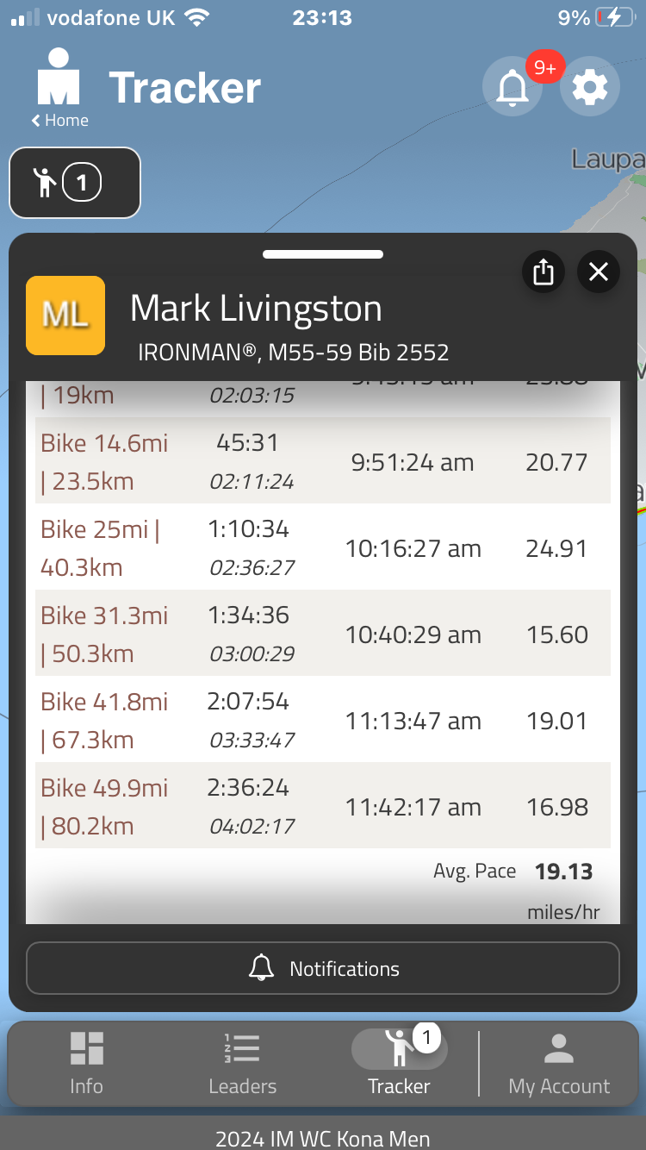Image resolution: width=646 pixels, height=1150 pixels.
Task: Select the Tracker tab
Action: click(399, 1064)
